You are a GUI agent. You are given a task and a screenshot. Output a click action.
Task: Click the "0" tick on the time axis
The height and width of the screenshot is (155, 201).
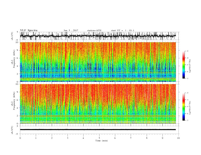[x=20, y=138]
